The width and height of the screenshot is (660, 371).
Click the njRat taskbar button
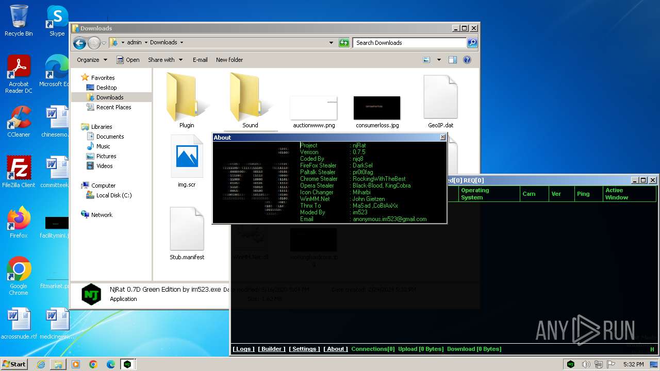127,364
